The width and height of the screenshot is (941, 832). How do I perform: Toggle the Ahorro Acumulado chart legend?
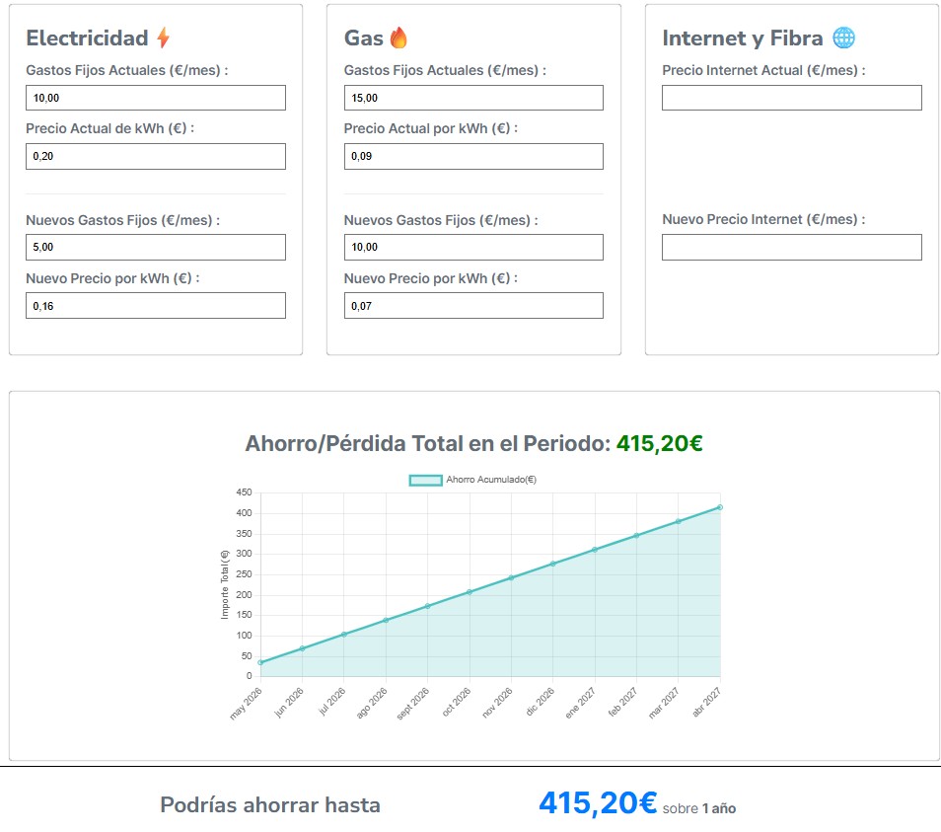(x=472, y=480)
